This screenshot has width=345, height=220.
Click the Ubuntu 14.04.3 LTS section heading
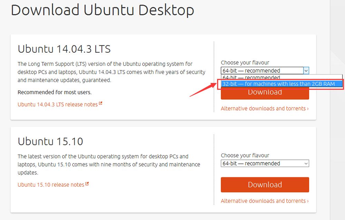pyautogui.click(x=64, y=49)
